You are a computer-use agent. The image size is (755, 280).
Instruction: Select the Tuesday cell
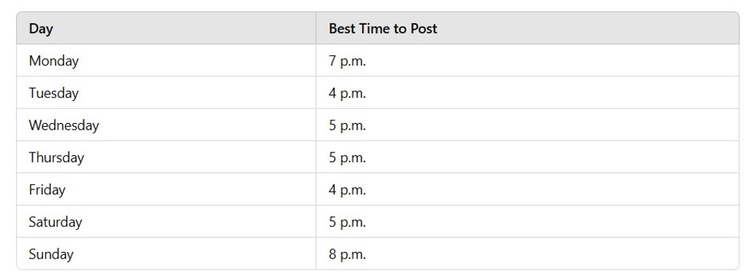166,93
